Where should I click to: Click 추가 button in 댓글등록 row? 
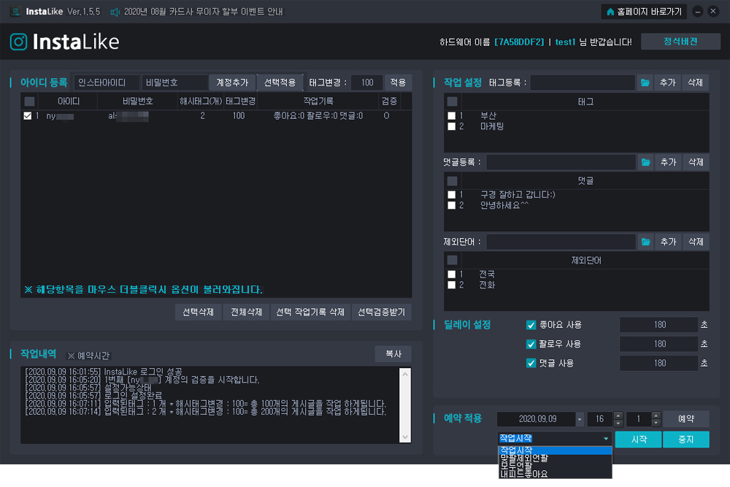coord(668,162)
